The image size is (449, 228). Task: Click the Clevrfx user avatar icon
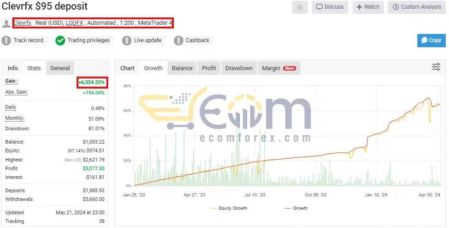point(6,23)
